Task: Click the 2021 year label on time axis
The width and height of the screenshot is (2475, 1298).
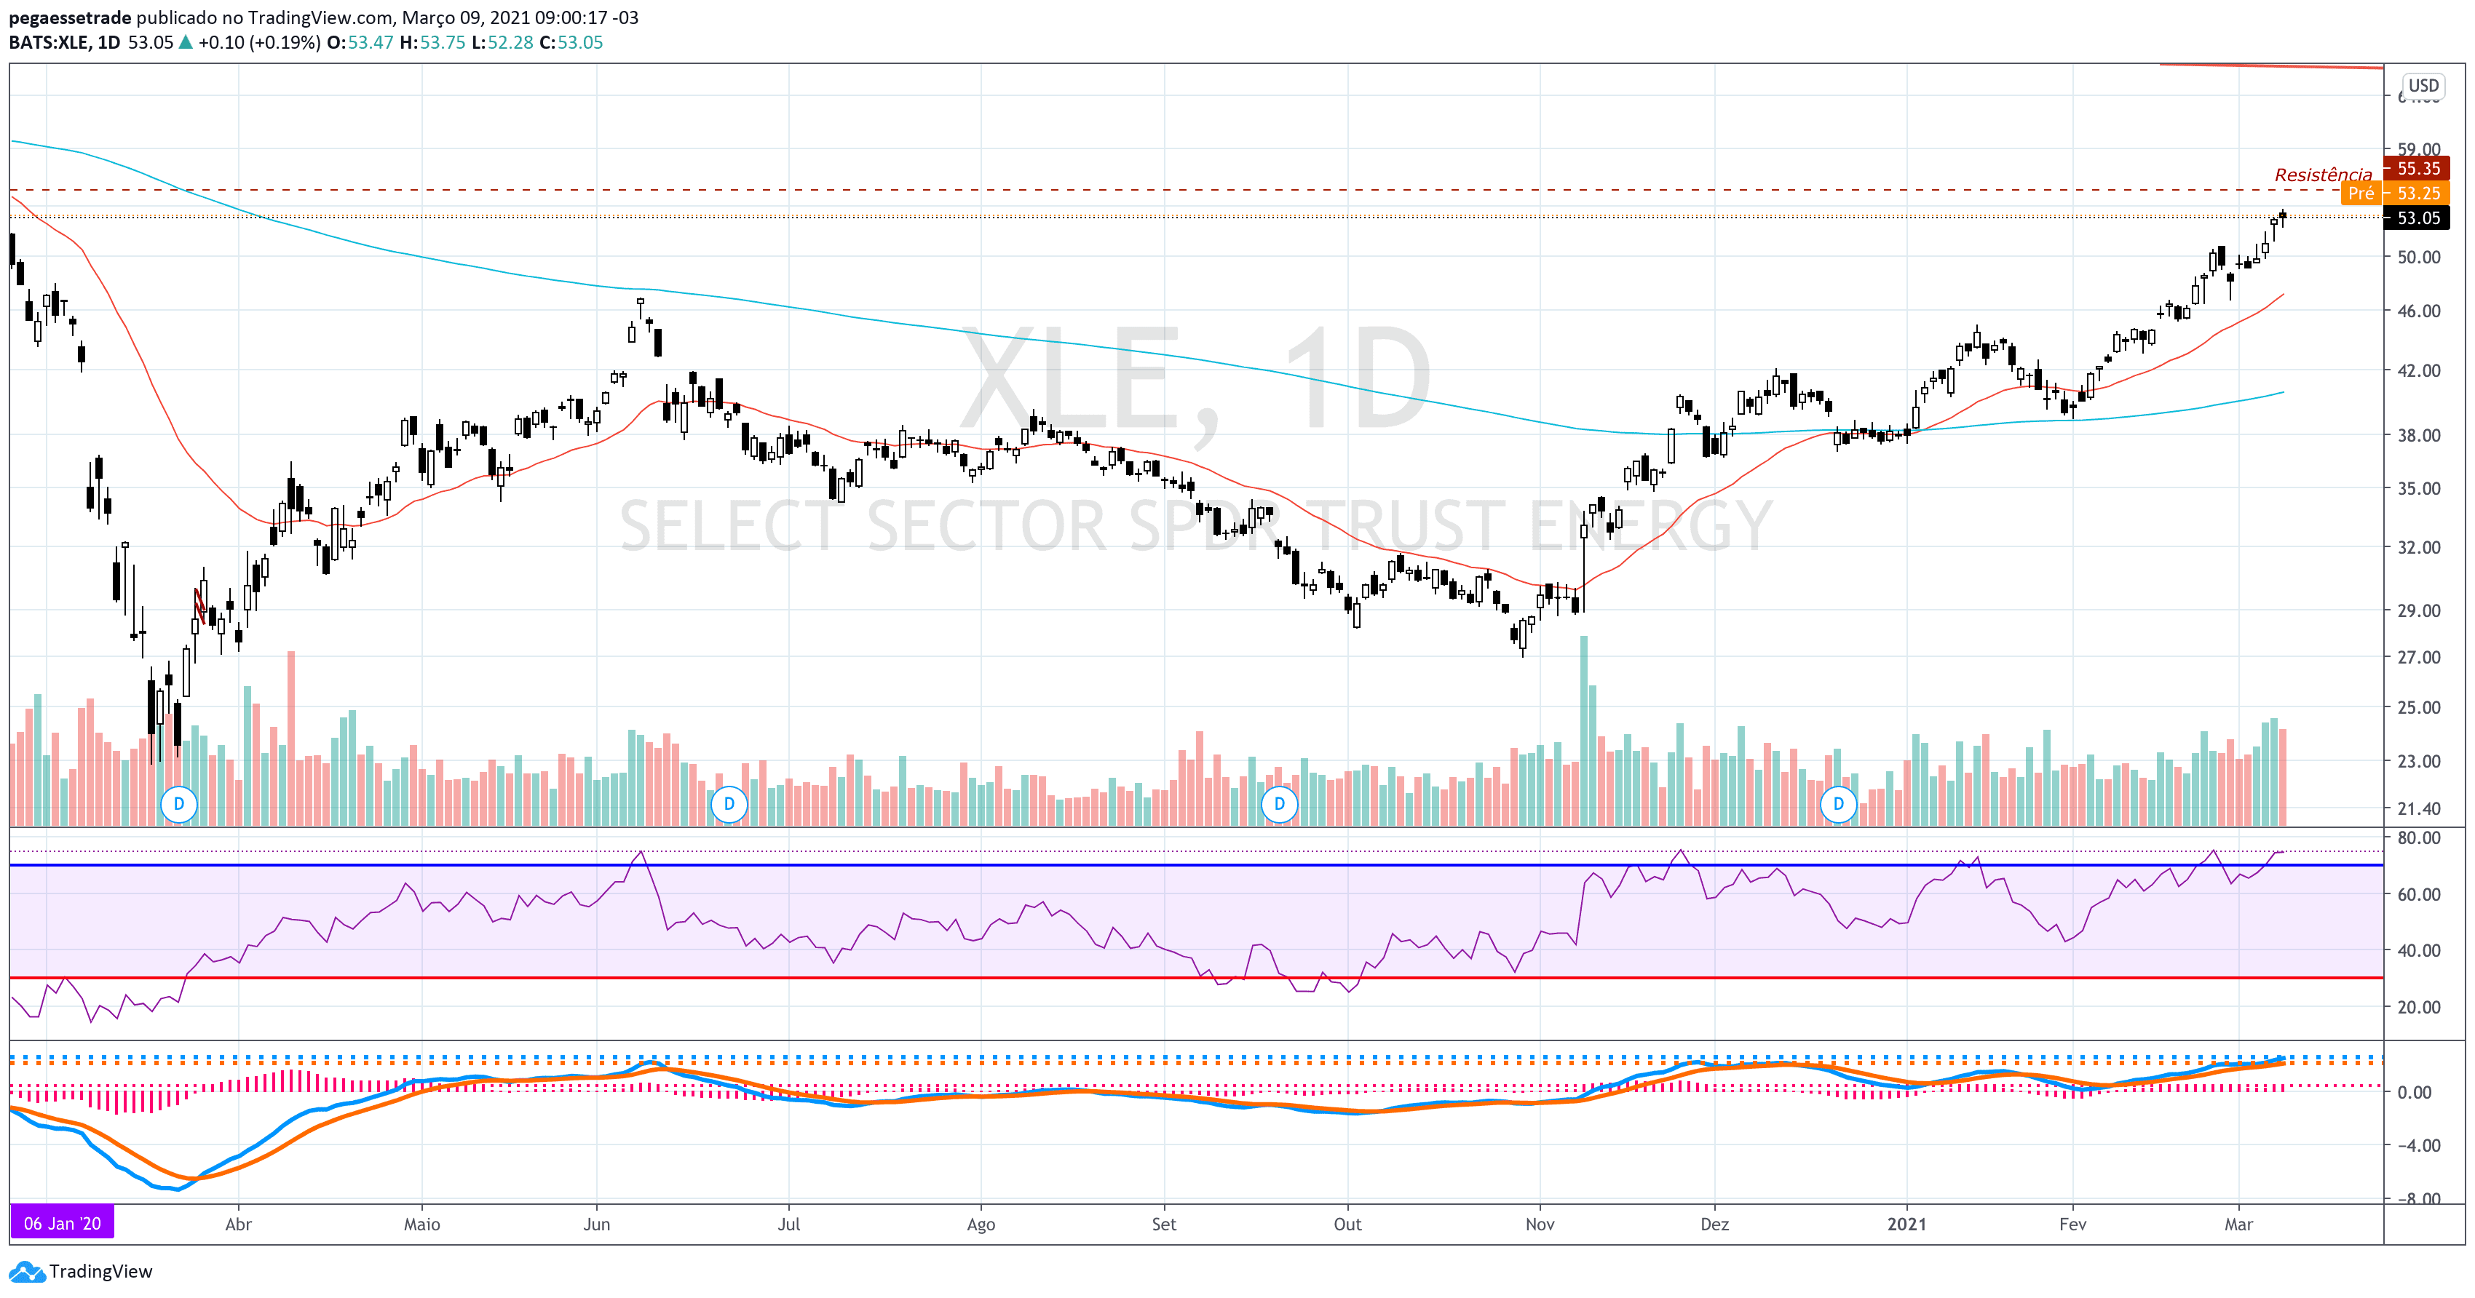Action: pyautogui.click(x=1907, y=1224)
